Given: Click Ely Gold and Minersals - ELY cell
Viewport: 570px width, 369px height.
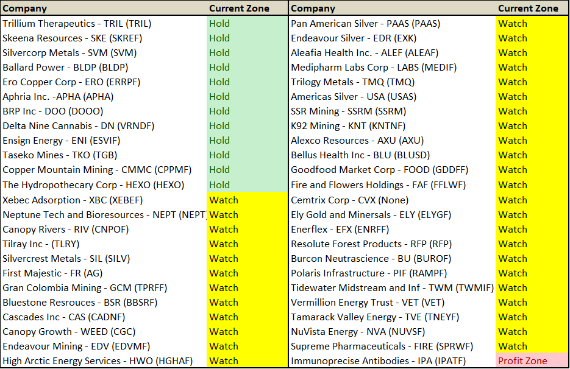Looking at the screenshot, I should pyautogui.click(x=392, y=215).
